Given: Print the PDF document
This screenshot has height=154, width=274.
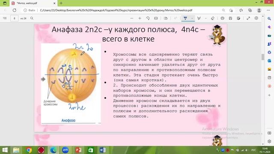Looking at the screenshot, I should (x=223, y=18).
